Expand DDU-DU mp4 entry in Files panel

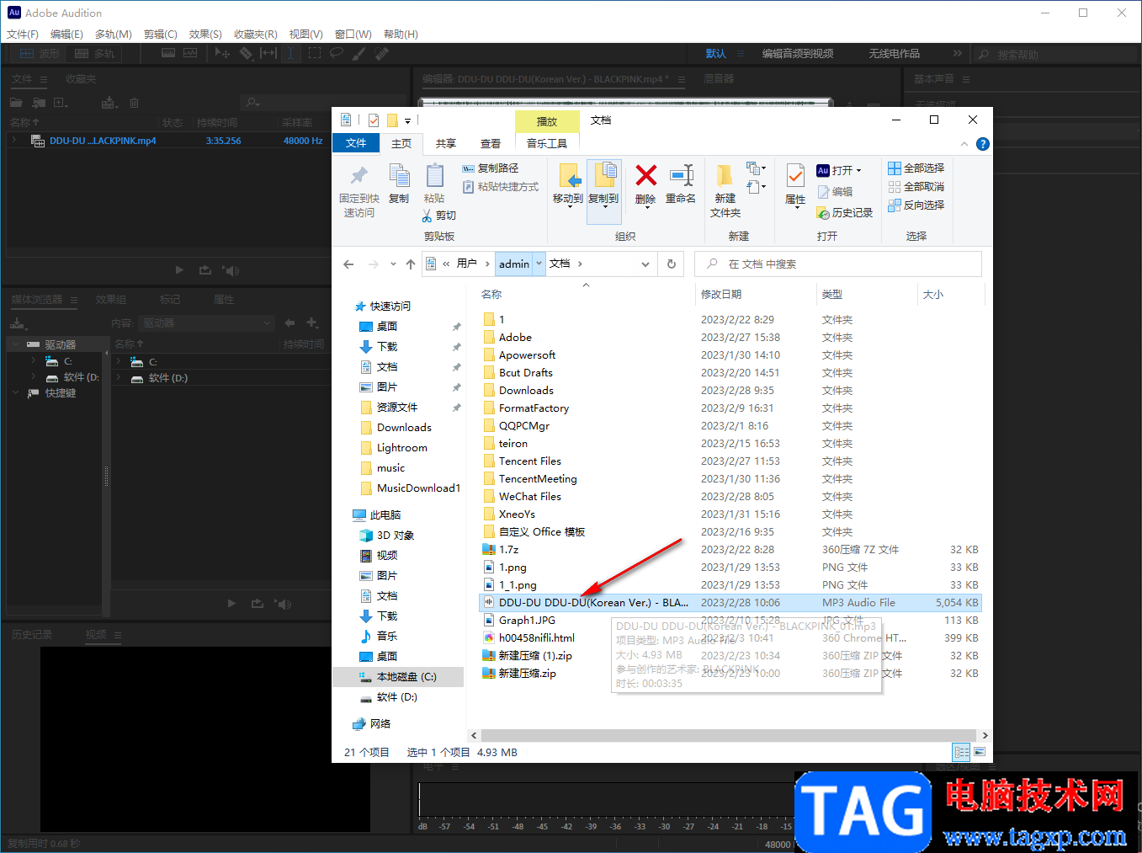click(14, 140)
